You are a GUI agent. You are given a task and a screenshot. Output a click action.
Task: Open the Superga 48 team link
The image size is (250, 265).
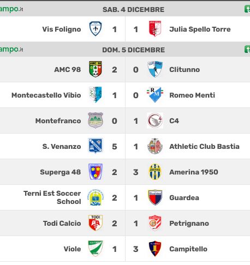(x=61, y=172)
